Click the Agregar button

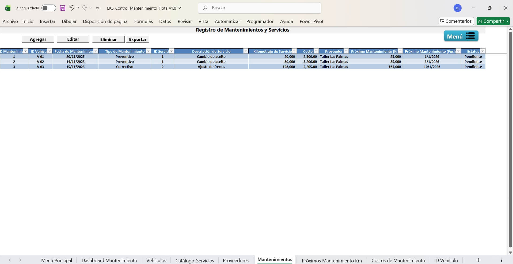pyautogui.click(x=38, y=39)
